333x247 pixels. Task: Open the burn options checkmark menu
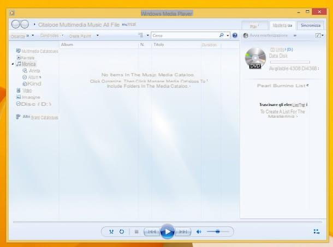click(319, 35)
